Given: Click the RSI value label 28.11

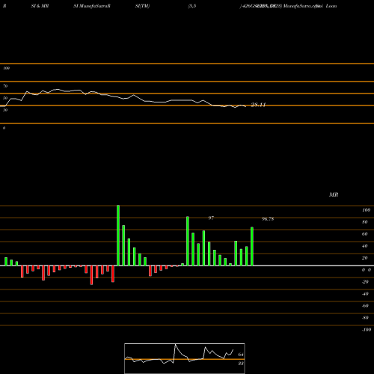Looking at the screenshot, I should [258, 105].
